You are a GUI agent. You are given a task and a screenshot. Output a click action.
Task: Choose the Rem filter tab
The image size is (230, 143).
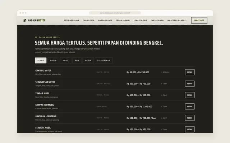77,60
